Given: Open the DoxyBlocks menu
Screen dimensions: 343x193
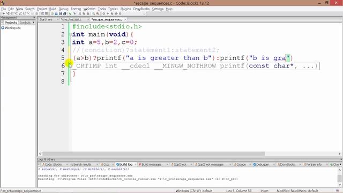Looking at the screenshot, I should [x=141, y=9].
